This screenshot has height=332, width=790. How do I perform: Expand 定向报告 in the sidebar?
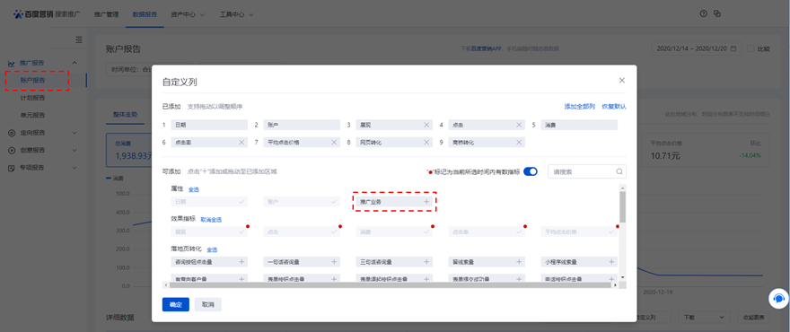43,133
